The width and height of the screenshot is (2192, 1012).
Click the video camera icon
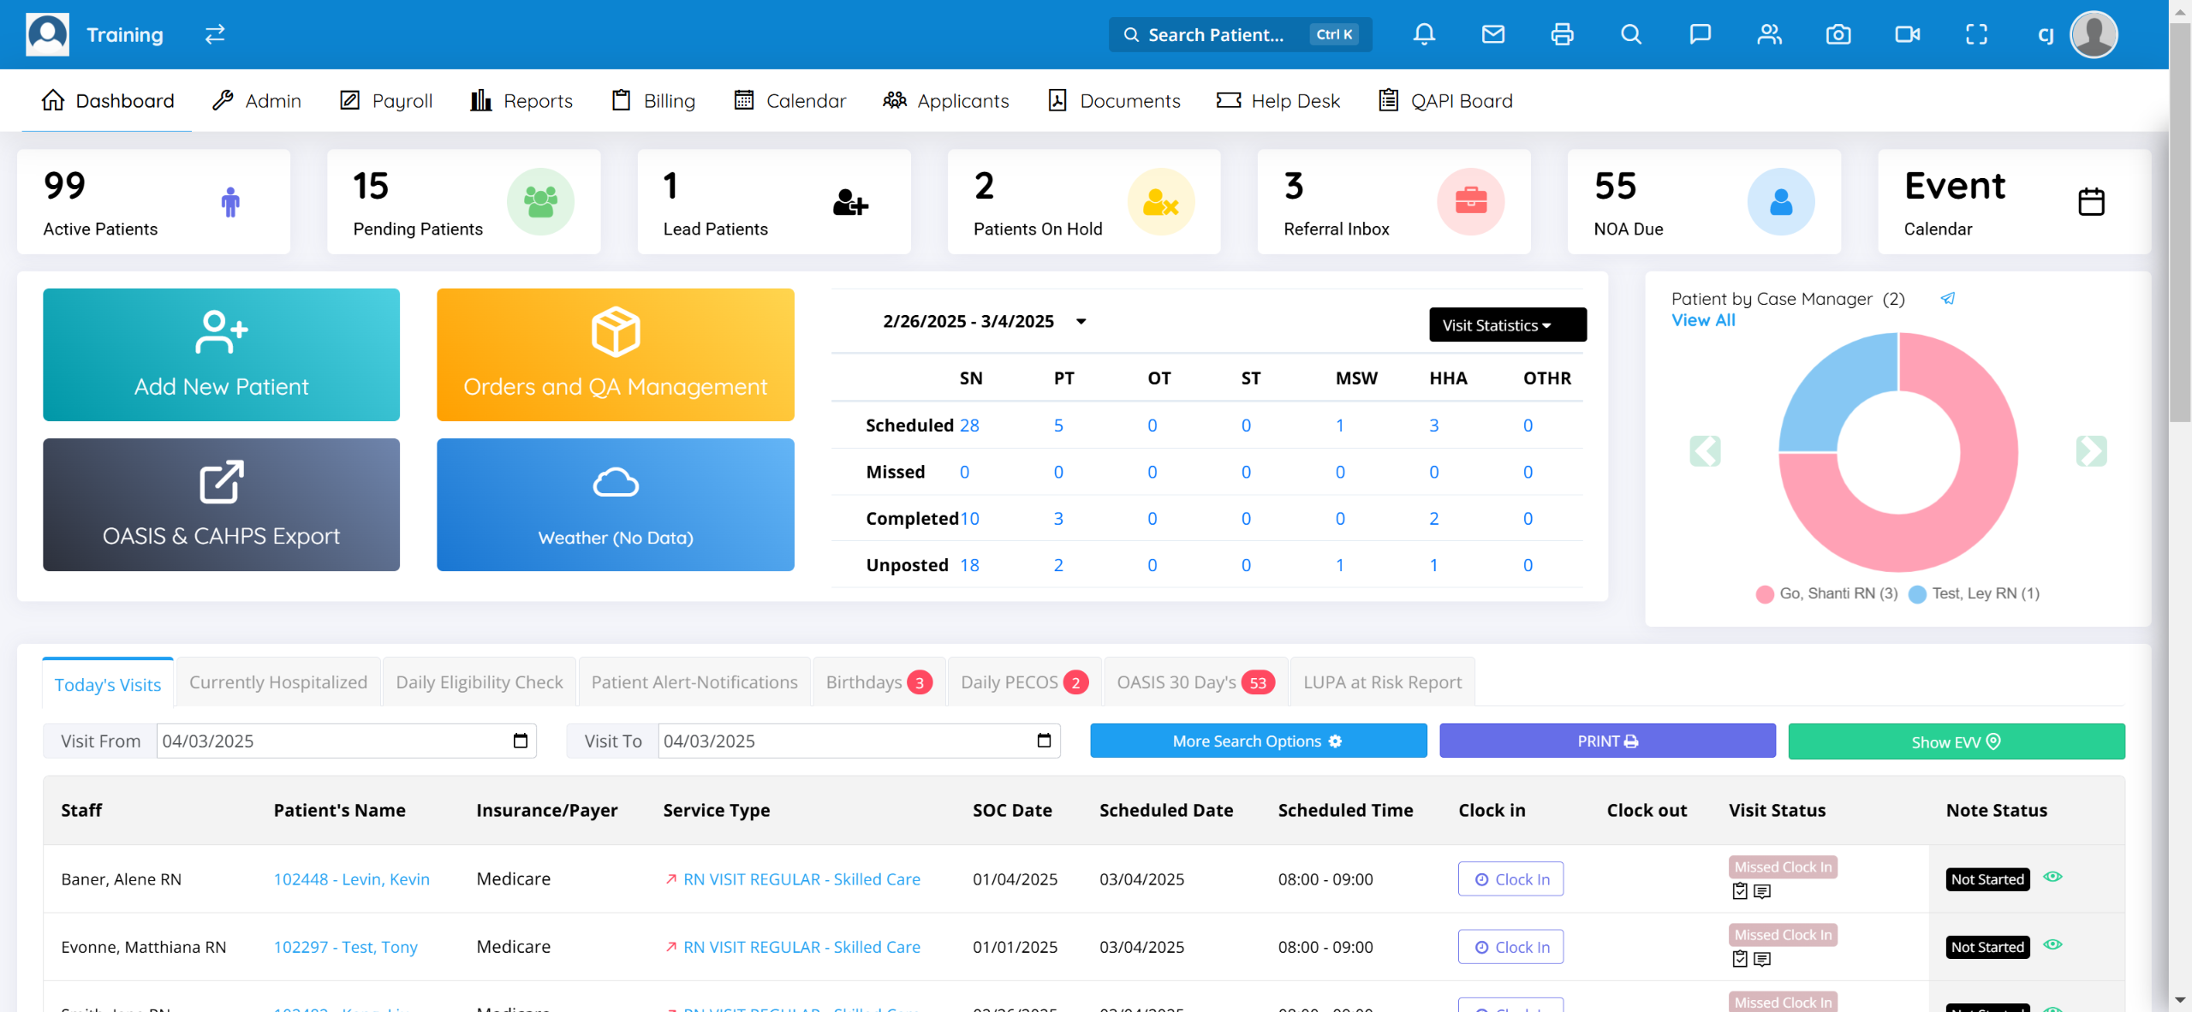[1907, 34]
